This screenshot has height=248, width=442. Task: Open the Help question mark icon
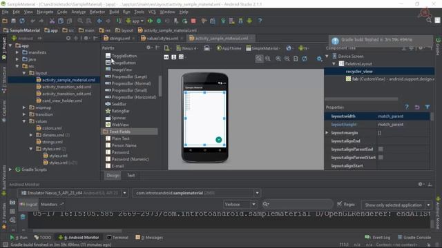click(x=260, y=21)
